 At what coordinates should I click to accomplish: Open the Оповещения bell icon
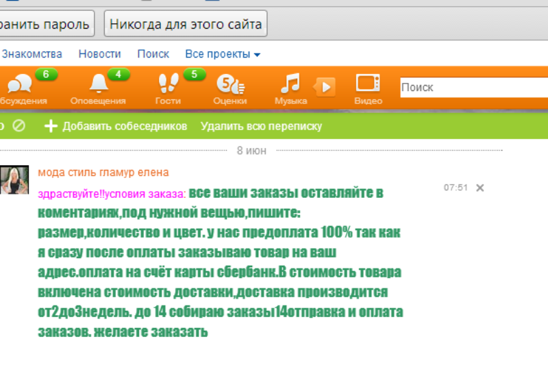(99, 84)
